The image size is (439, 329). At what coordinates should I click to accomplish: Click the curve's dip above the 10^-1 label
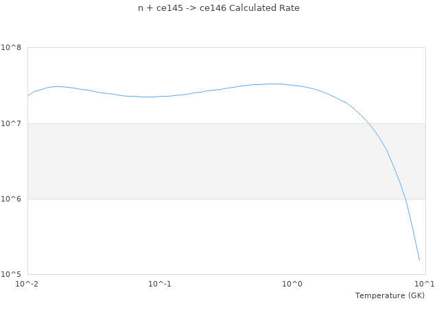pos(147,97)
